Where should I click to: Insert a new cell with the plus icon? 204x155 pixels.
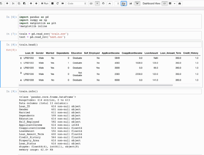point(7,3)
